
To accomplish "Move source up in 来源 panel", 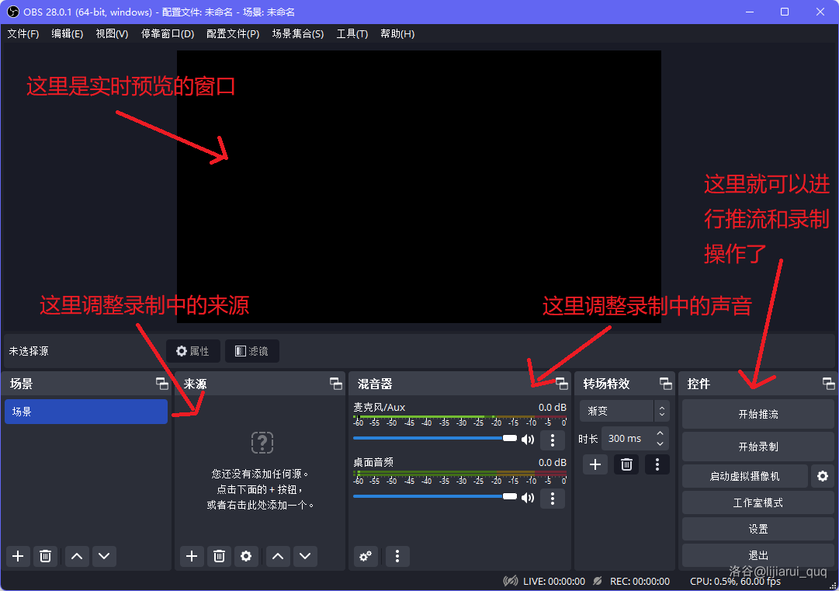I will (x=278, y=556).
